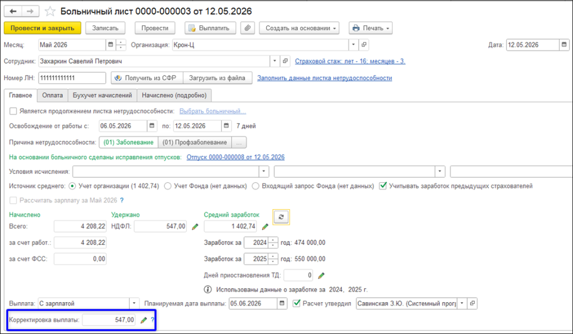Mark document as favorite with star icon
This screenshot has width=573, height=334.
50,11
